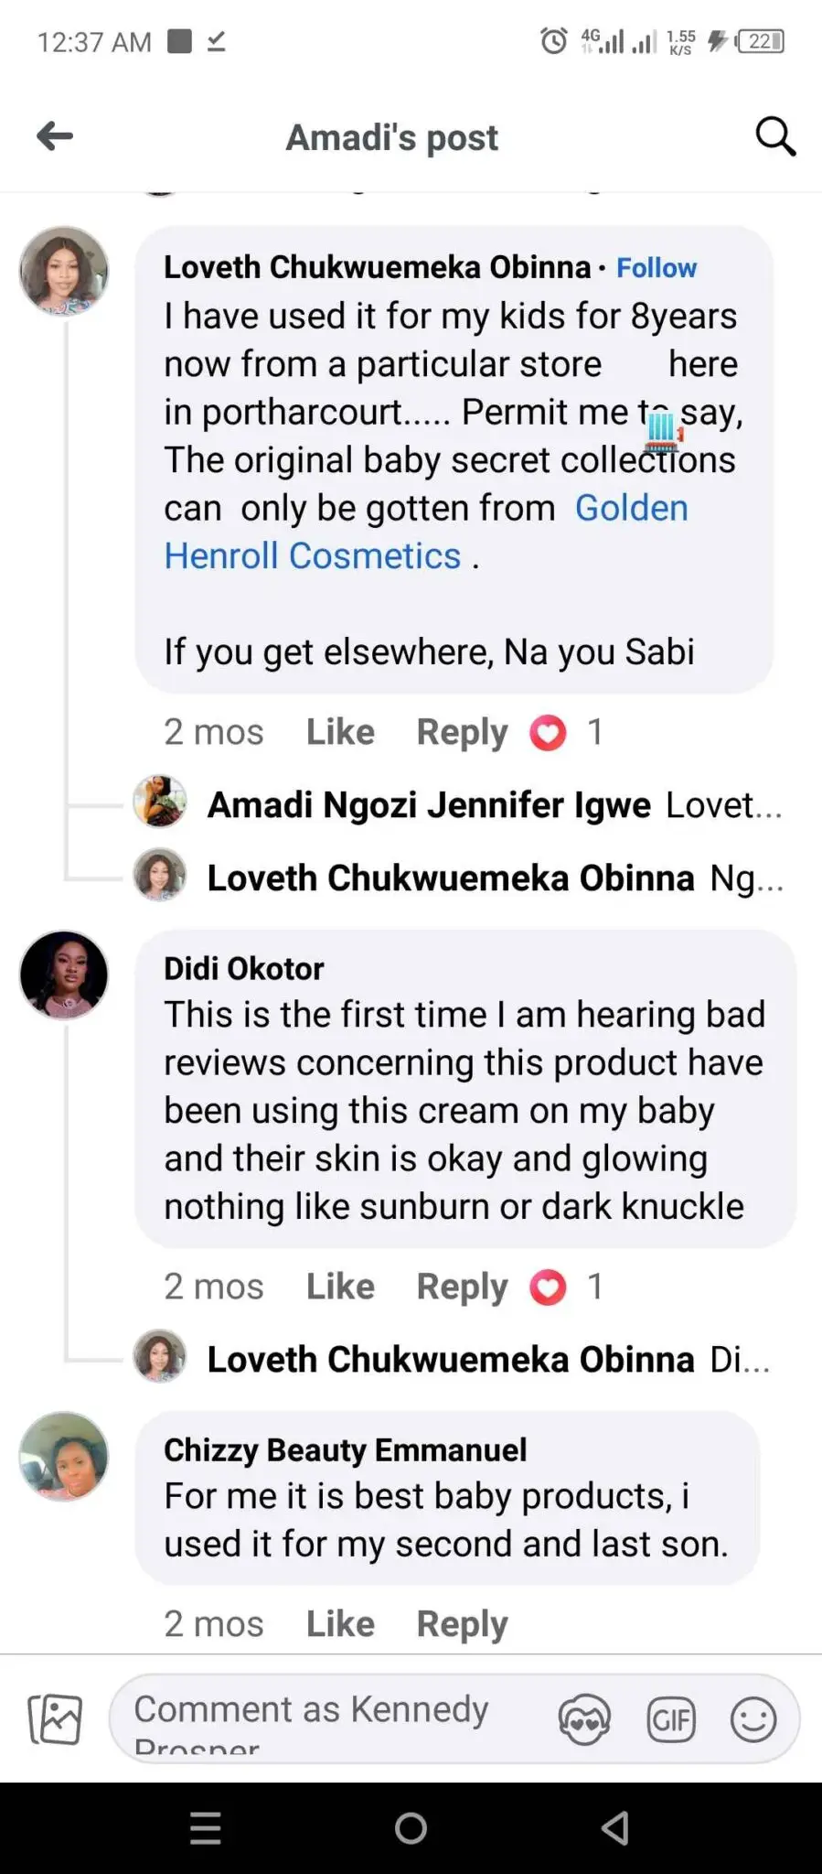This screenshot has height=1874, width=822.
Task: Type in the Comment as Kennedy field
Action: 329,1718
